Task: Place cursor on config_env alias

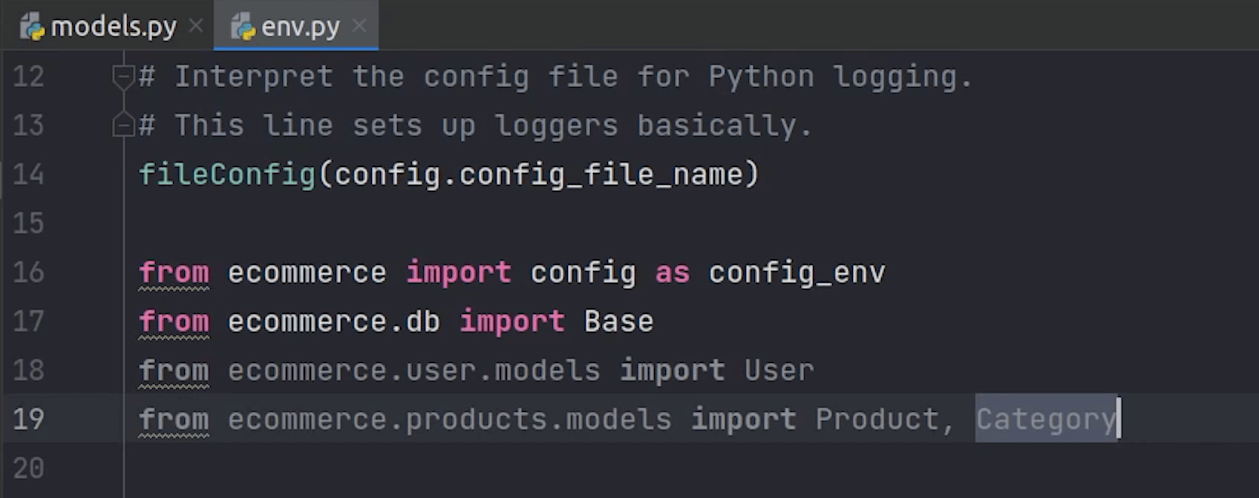Action: [x=797, y=272]
